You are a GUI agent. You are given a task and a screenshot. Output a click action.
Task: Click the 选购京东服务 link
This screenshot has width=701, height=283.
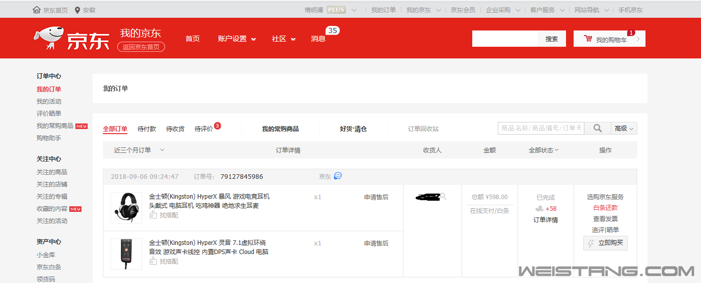click(605, 197)
